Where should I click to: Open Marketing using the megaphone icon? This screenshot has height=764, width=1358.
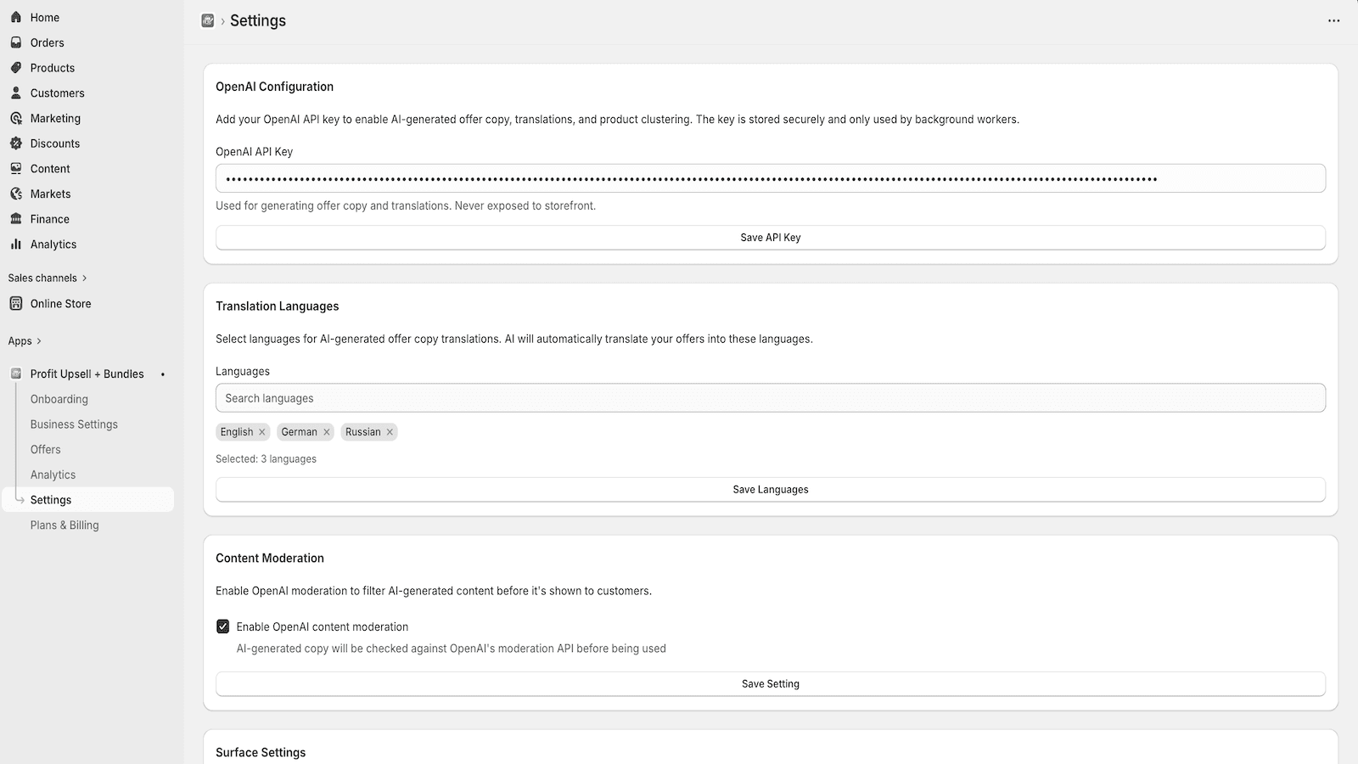[x=16, y=118]
